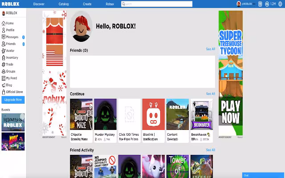Image resolution: width=285 pixels, height=178 pixels.
Task: Click the large profile avatar picture
Action: coord(81,27)
